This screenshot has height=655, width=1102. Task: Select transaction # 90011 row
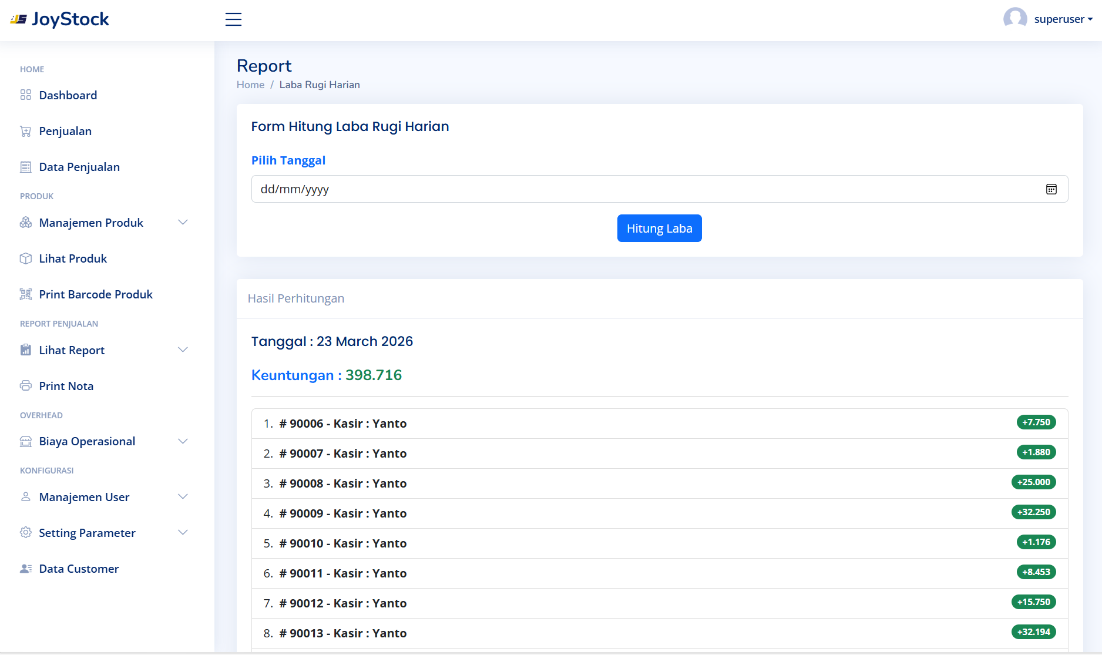coord(660,573)
